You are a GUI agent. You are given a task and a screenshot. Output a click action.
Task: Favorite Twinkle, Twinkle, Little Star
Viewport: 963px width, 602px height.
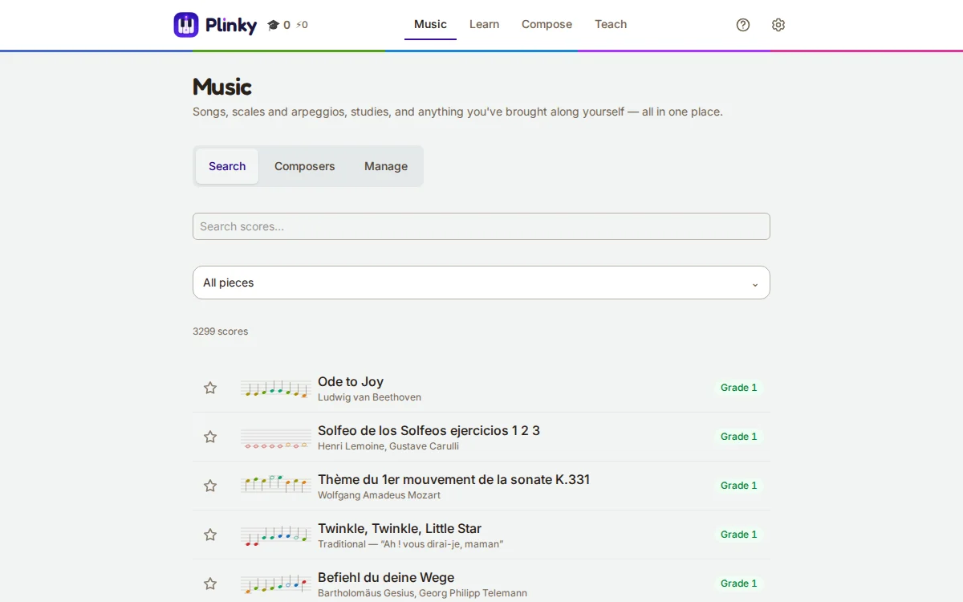[210, 535]
